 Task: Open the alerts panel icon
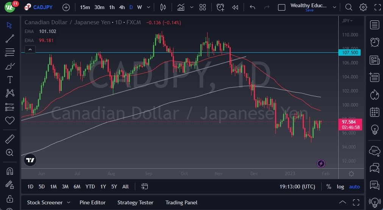(x=375, y=42)
